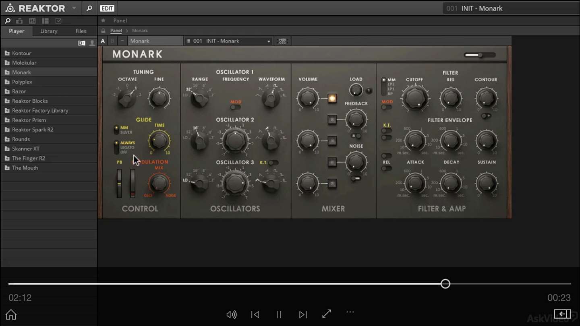Image resolution: width=580 pixels, height=326 pixels.
Task: Toggle the Glide MM/Silver switch
Action: 116,130
